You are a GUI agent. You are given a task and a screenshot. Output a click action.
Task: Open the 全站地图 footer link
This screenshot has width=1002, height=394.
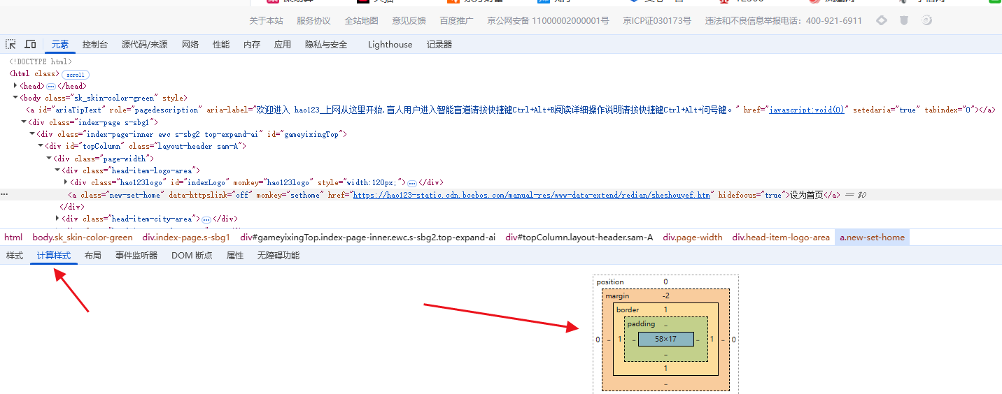coord(362,21)
